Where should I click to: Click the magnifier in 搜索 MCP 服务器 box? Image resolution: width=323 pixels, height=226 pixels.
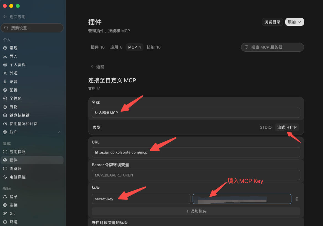click(x=247, y=47)
